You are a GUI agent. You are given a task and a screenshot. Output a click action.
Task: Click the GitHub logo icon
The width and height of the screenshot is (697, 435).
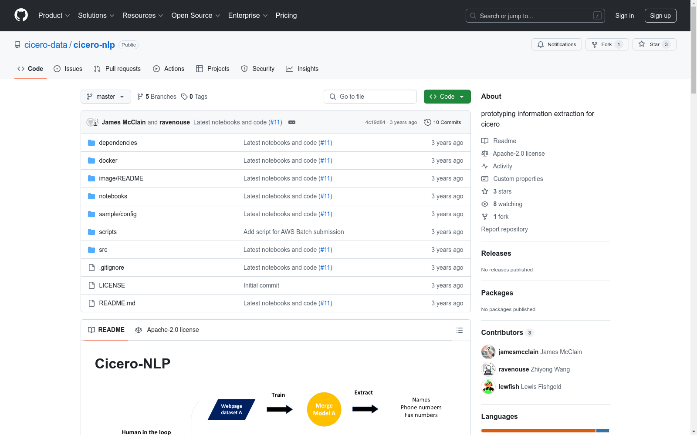pos(21,15)
